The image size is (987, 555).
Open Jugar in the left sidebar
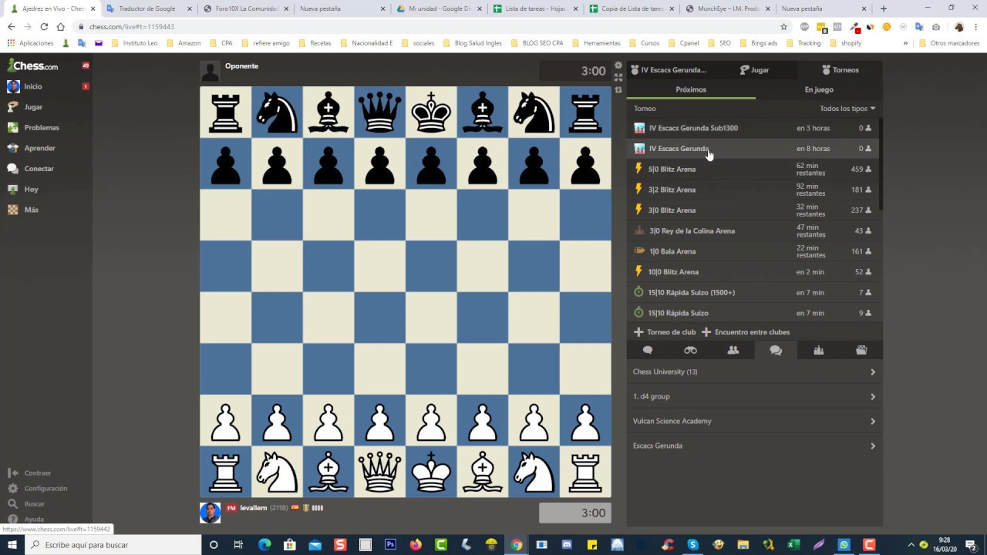(32, 107)
